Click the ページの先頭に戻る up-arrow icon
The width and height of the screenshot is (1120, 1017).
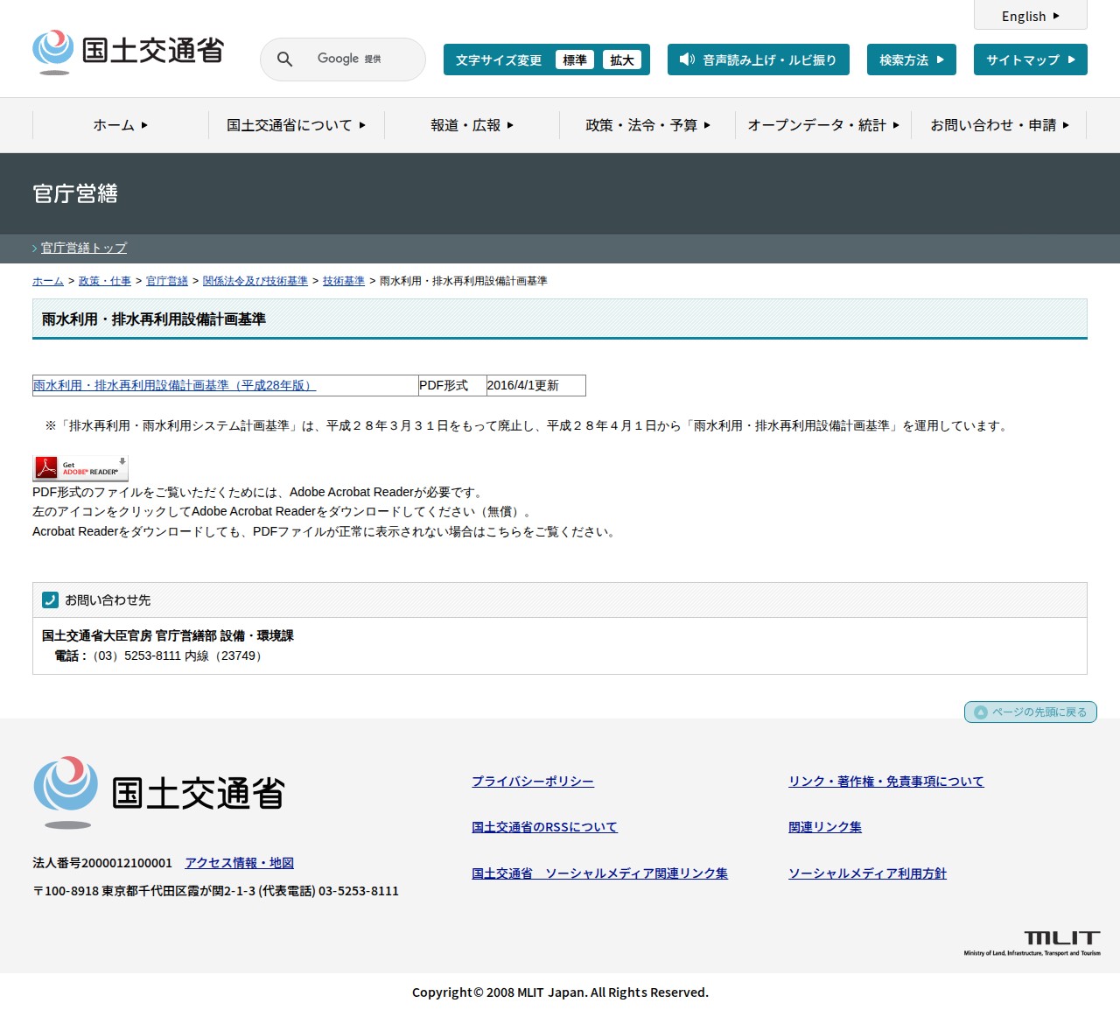click(981, 712)
